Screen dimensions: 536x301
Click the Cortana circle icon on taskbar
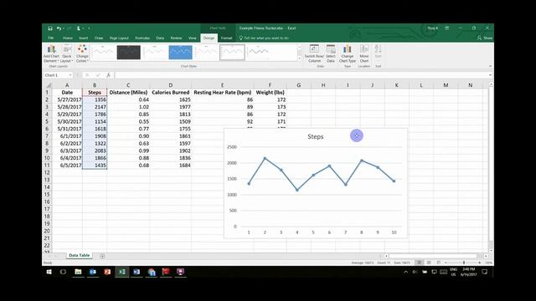pos(63,272)
